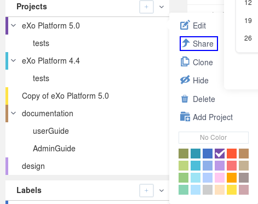
Task: Collapse the eXo Platform 4.4 project
Action: tap(14, 60)
